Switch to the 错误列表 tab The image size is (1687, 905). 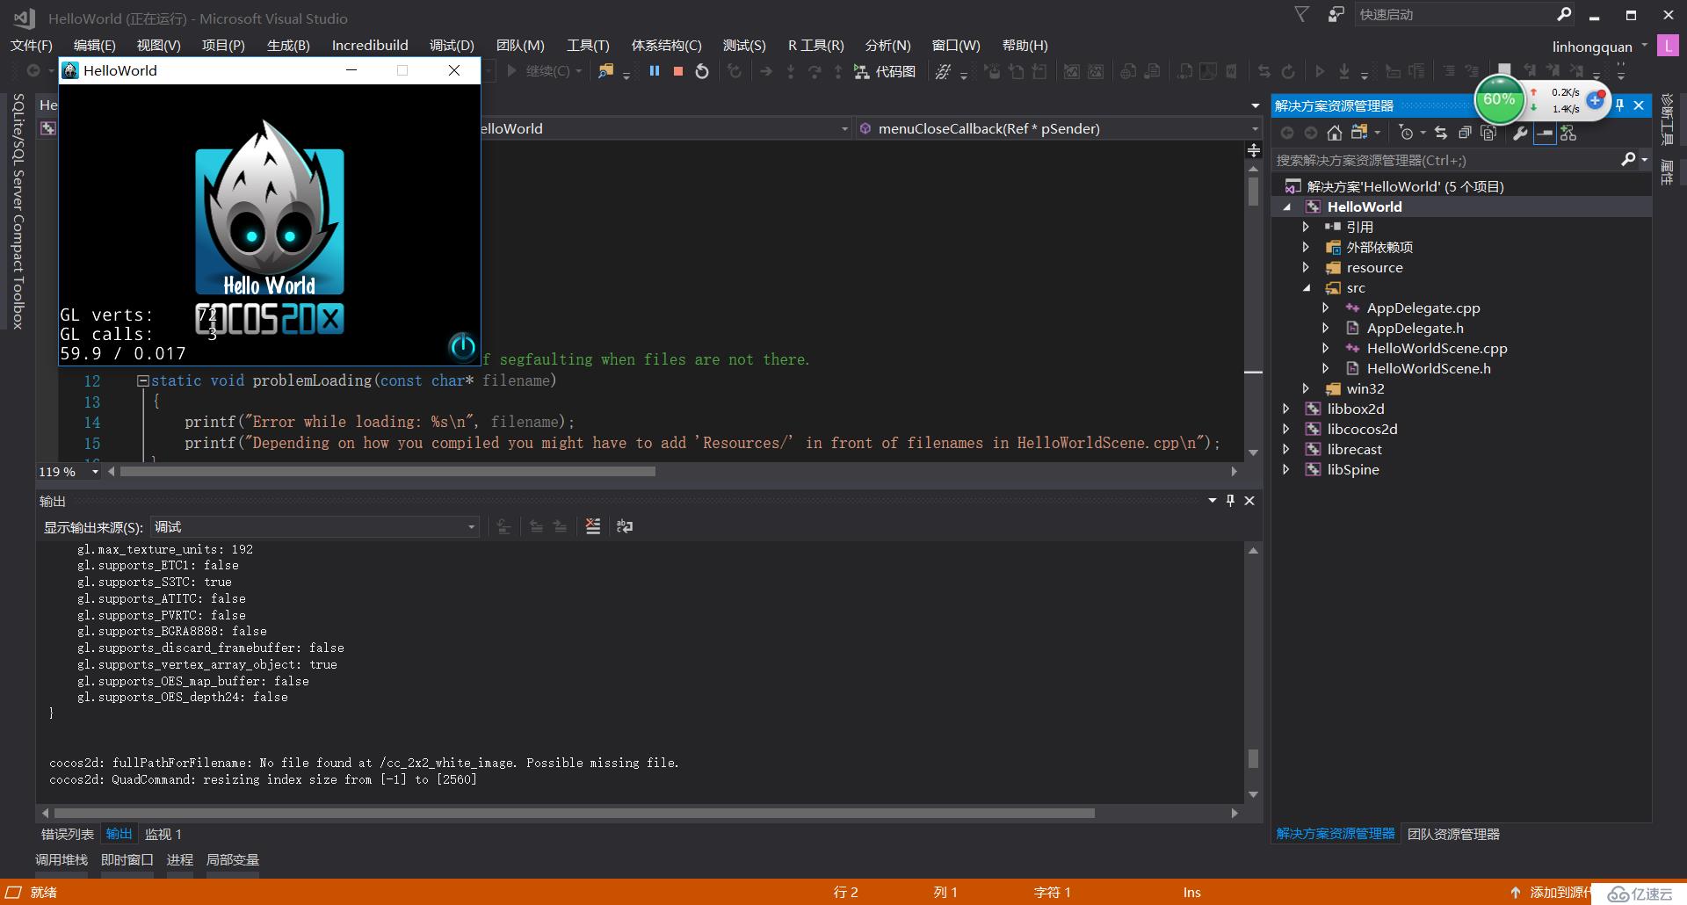[67, 834]
